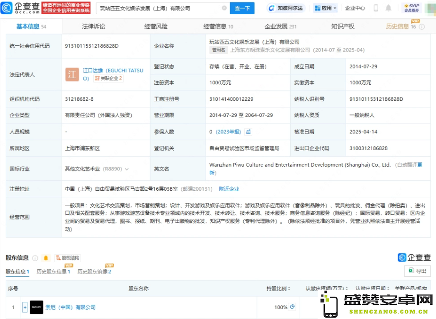Clear the search box text
Viewport: 436px width, 319px height.
click(224, 8)
